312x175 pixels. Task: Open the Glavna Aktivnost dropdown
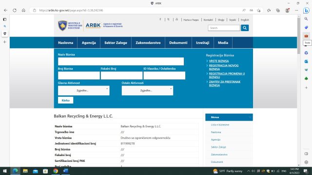(x=83, y=90)
